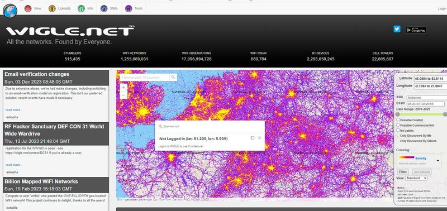Click the Filter button

tap(403, 172)
